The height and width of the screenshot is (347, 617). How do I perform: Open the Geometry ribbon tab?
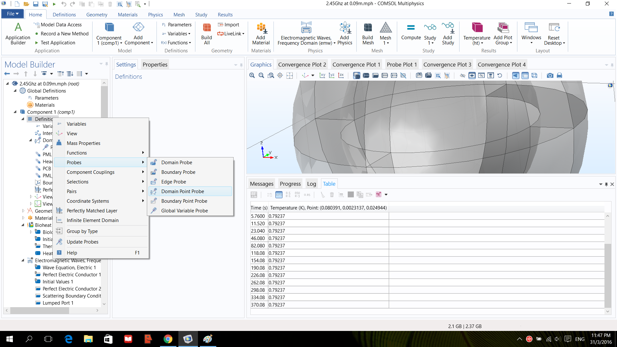tap(97, 15)
